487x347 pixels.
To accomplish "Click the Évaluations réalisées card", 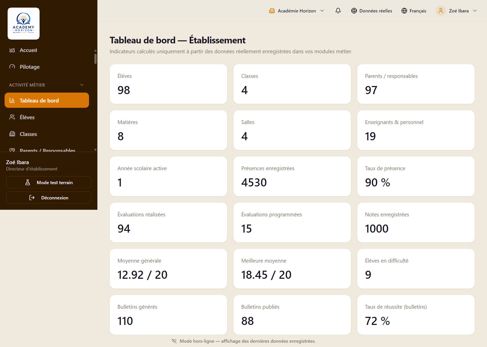I will click(168, 222).
